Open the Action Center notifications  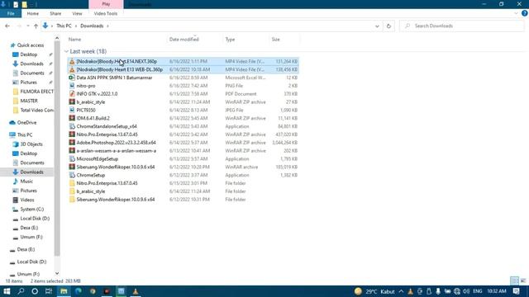click(x=516, y=291)
